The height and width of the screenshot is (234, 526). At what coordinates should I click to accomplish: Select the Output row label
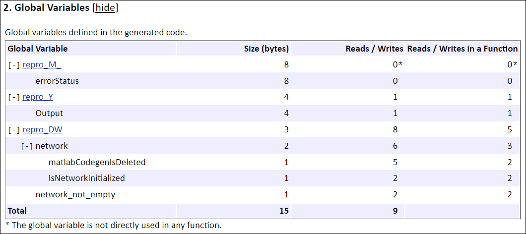49,113
